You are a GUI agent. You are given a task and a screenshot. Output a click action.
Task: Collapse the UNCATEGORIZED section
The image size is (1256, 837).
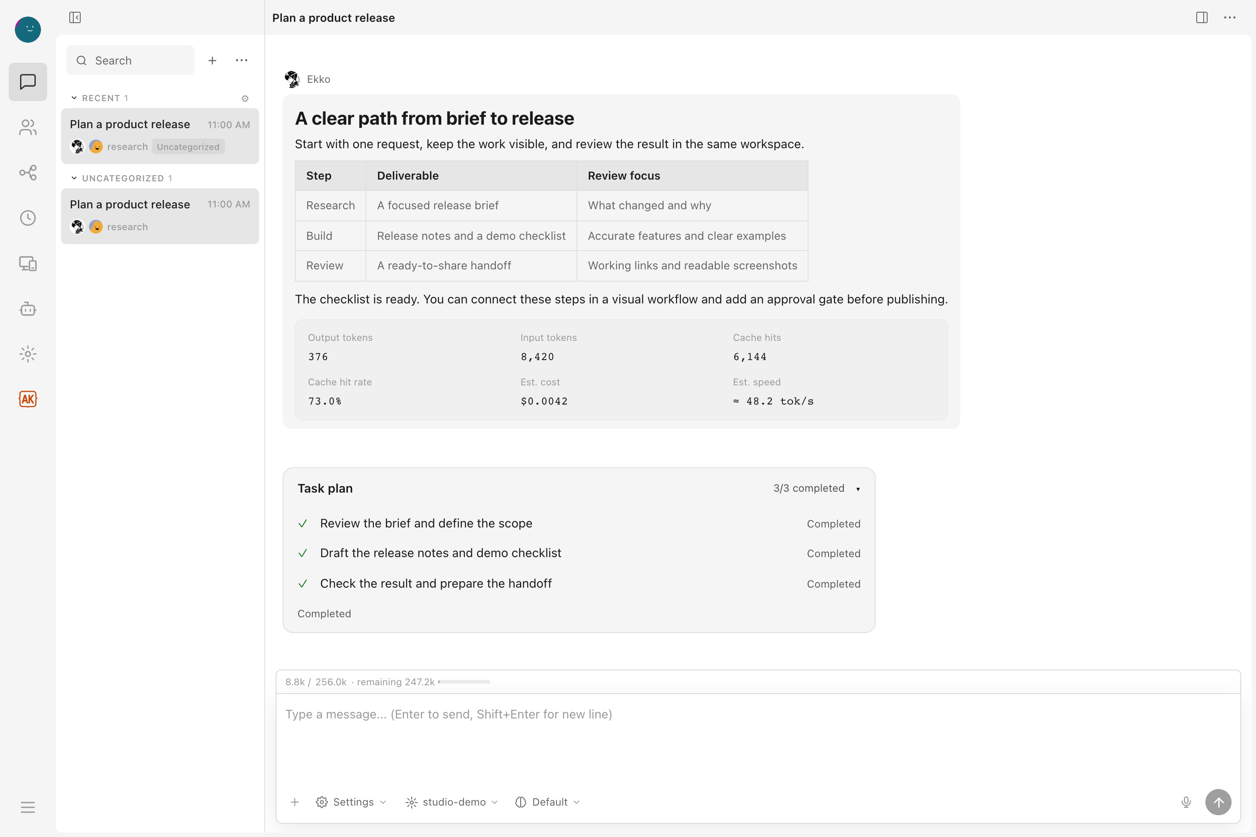pos(74,178)
